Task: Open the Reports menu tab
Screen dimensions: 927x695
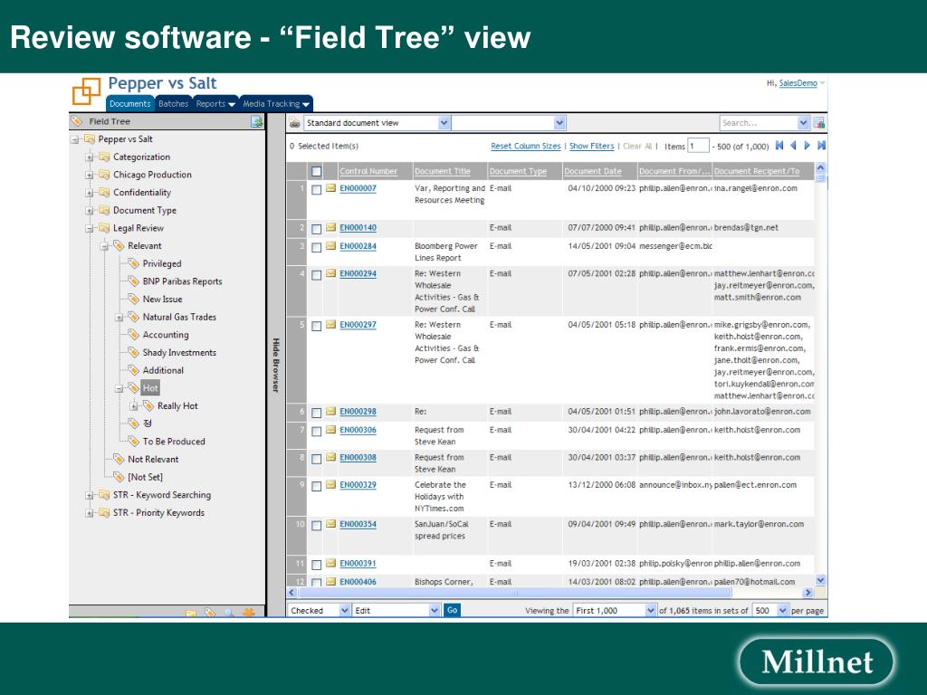Action: click(x=215, y=103)
